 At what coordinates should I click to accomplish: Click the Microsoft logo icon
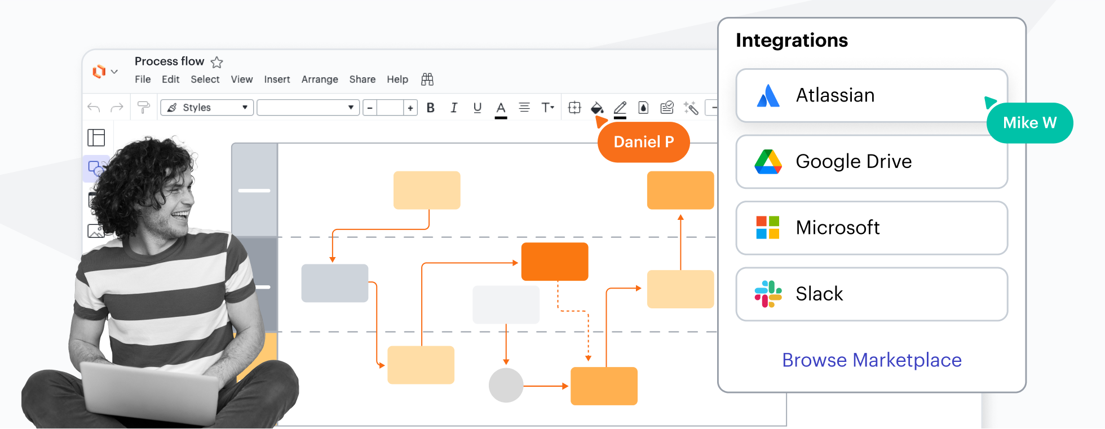point(768,228)
